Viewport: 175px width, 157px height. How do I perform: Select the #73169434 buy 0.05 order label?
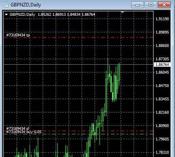[x=24, y=132]
